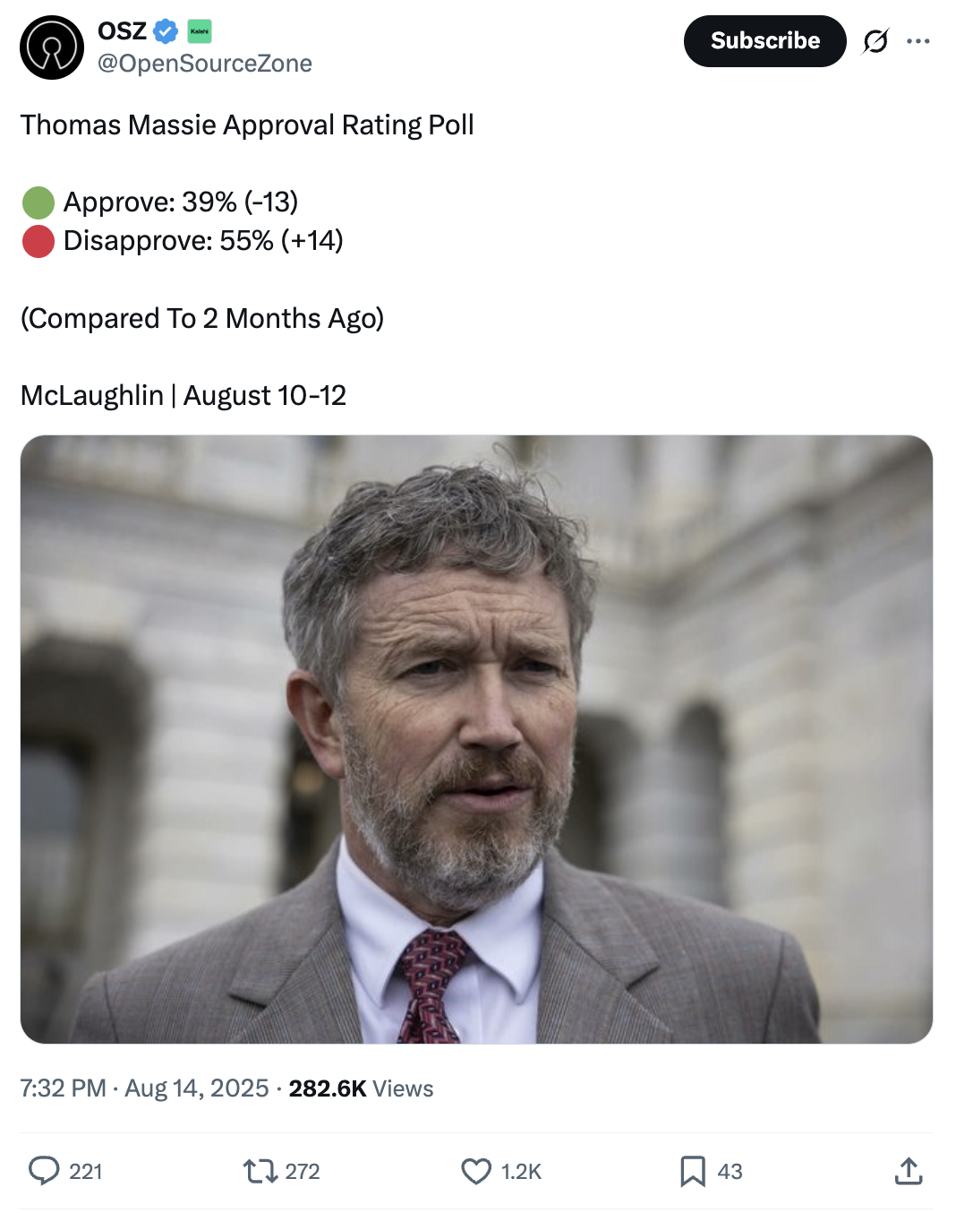
Task: Click the reply speech bubble icon
Action: click(x=44, y=1171)
